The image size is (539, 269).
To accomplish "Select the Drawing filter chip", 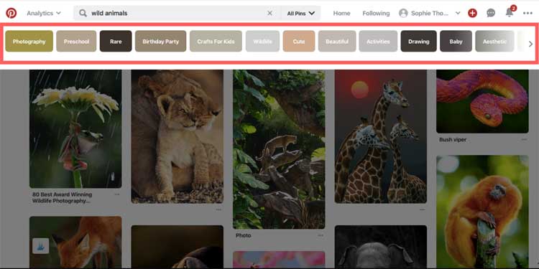I will click(419, 41).
